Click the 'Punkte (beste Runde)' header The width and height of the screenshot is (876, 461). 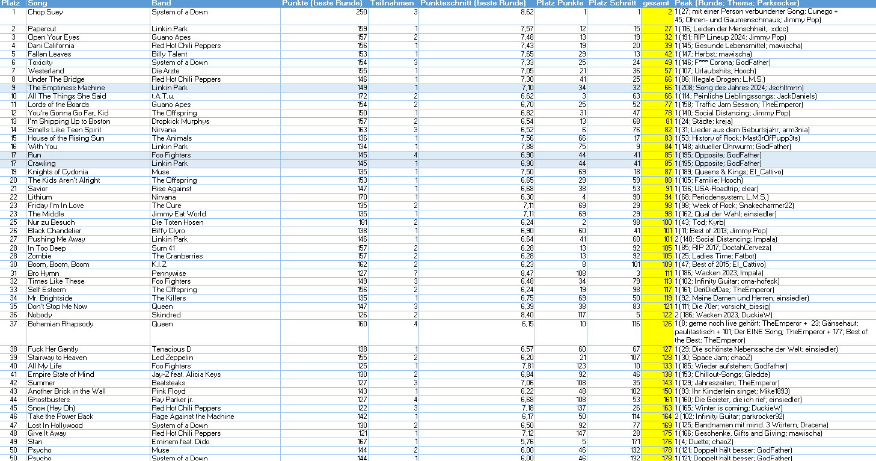(325, 4)
